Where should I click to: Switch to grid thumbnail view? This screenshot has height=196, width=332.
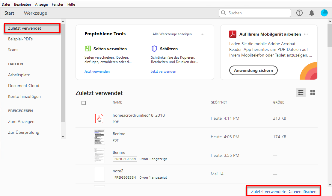tap(313, 92)
